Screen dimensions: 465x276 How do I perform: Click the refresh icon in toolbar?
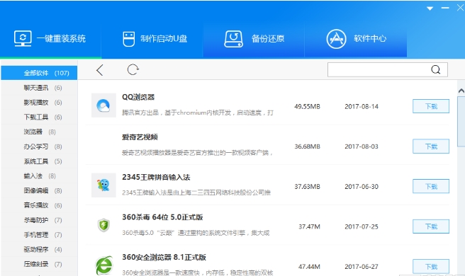click(x=133, y=69)
